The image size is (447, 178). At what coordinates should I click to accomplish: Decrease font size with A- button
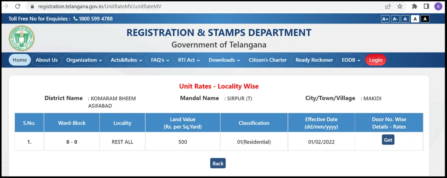[x=395, y=19]
